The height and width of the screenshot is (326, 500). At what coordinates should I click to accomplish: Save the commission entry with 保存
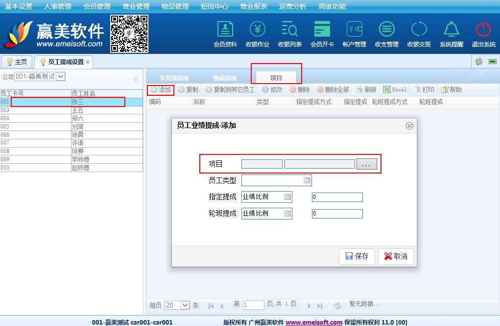(x=357, y=256)
